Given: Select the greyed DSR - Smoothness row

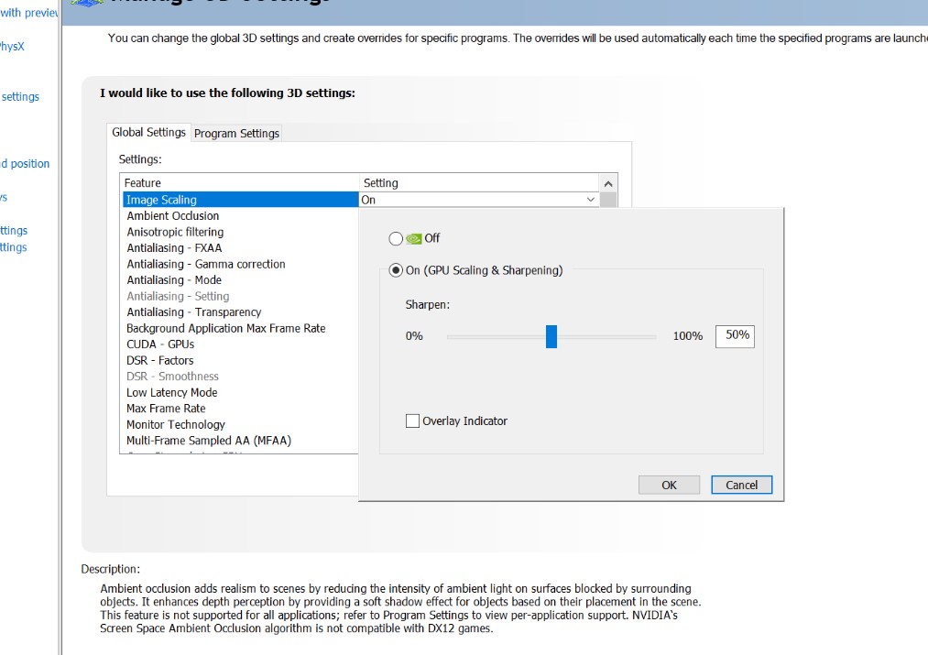Looking at the screenshot, I should point(172,377).
